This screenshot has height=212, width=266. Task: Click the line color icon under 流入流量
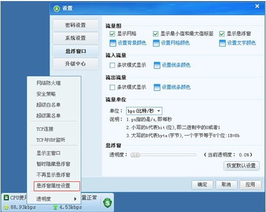[x=157, y=65]
